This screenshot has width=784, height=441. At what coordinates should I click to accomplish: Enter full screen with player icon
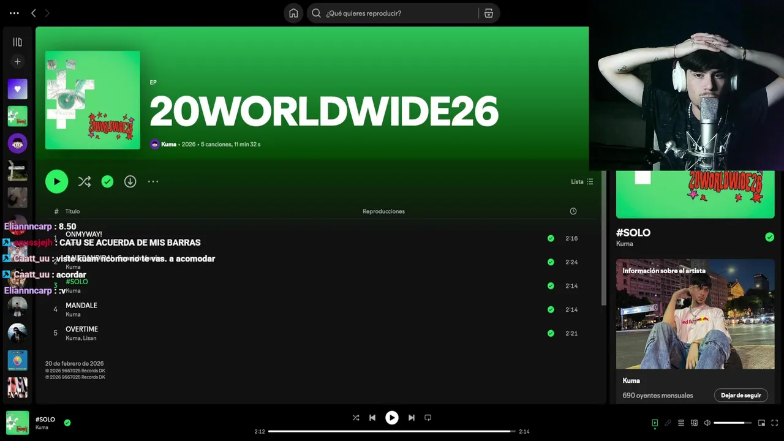(775, 423)
